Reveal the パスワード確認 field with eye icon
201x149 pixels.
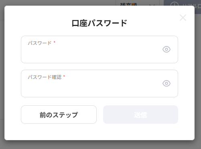(166, 83)
